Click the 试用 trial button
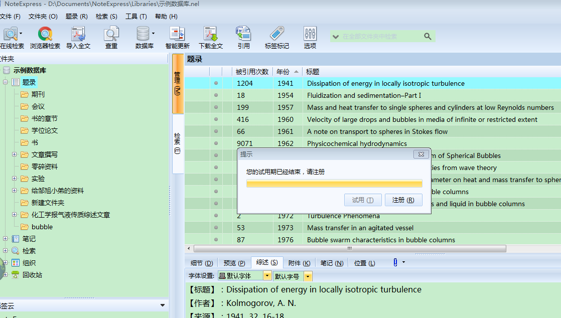This screenshot has height=318, width=561. (x=363, y=200)
